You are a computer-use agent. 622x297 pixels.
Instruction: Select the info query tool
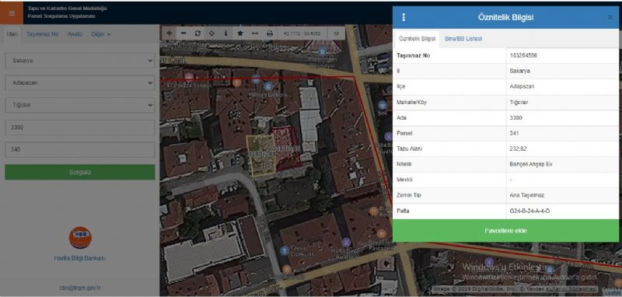[226, 33]
